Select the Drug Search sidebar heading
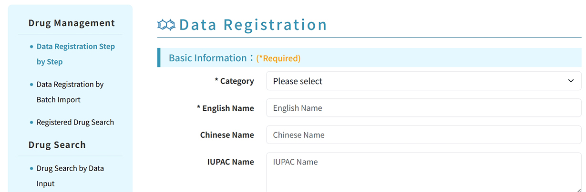This screenshot has height=192, width=586. (57, 145)
